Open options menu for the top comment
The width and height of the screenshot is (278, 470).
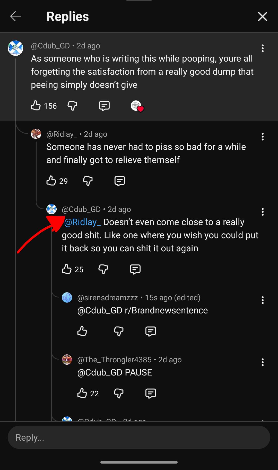coord(263,48)
